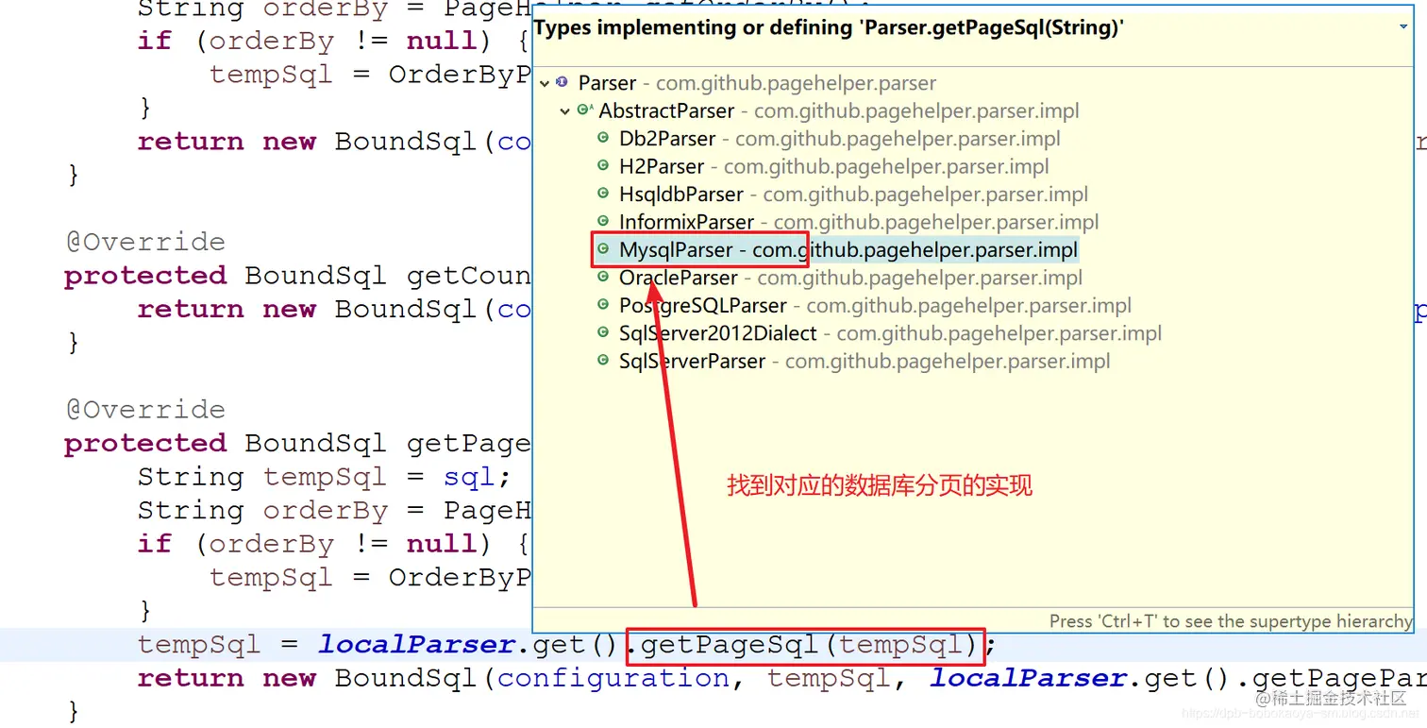Click 'sql' variable in tempSql assignment

pos(469,478)
